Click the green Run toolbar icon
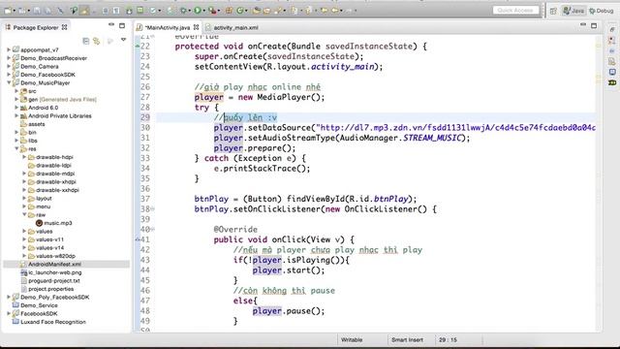 click(197, 11)
